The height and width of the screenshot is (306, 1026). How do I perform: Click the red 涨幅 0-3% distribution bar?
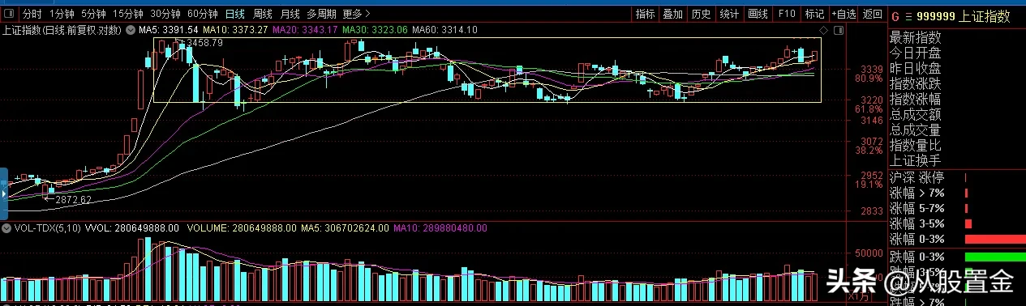pyautogui.click(x=995, y=240)
